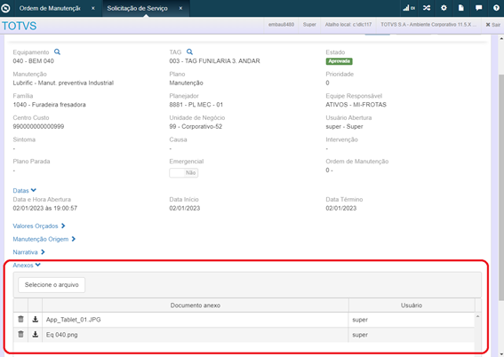This screenshot has height=357, width=504.
Task: Select Eq 040.png file name
Action: (61, 335)
